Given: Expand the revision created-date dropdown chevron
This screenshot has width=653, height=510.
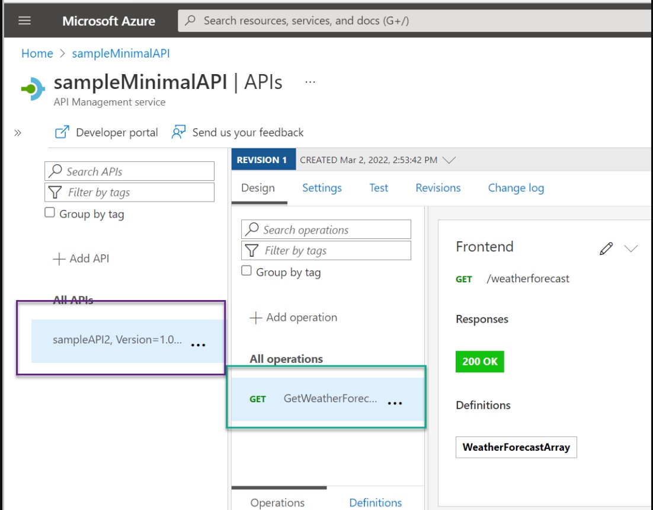Looking at the screenshot, I should 449,160.
